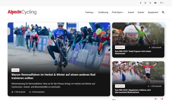Screen dimensions: 172x107
Task: Go to the next slide with the right arrow
Action: click(162, 99)
